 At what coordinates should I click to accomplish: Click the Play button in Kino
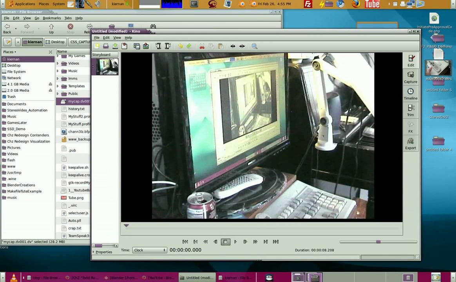[x=235, y=242]
